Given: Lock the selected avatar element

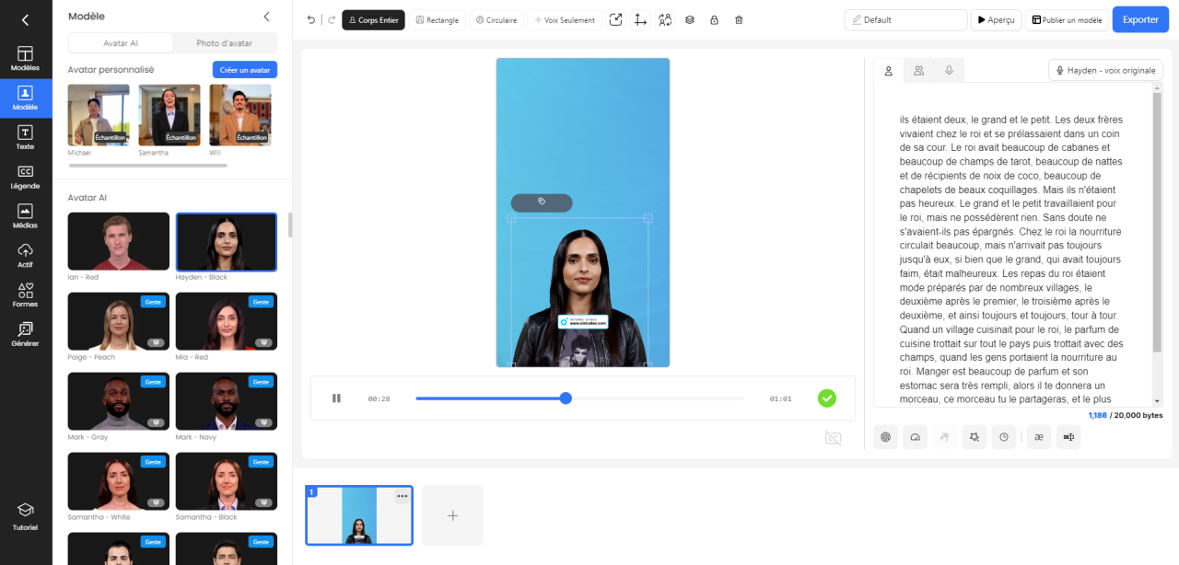Looking at the screenshot, I should pyautogui.click(x=714, y=19).
